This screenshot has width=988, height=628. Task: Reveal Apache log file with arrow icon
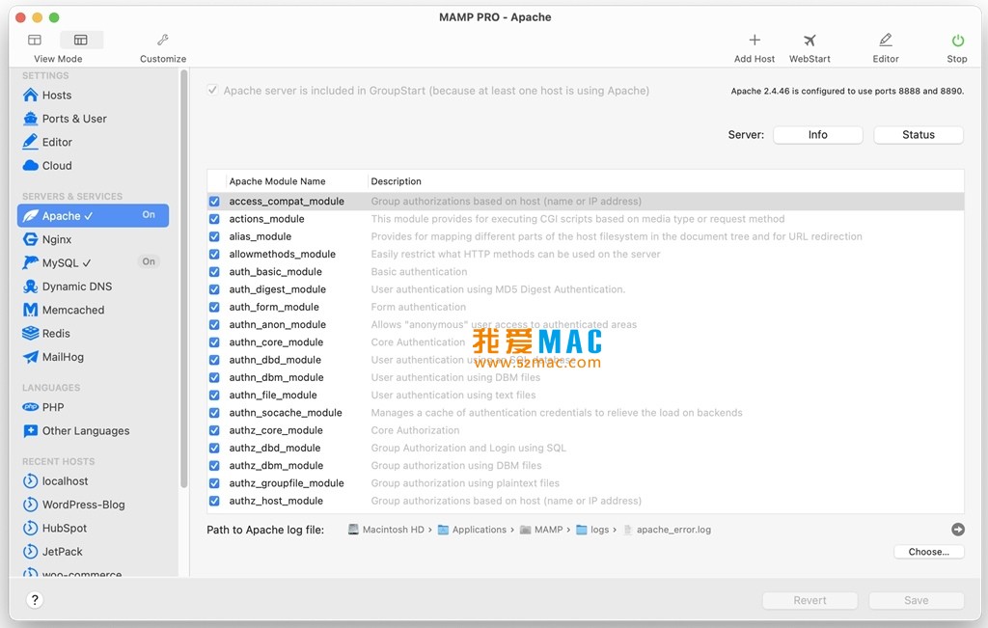coord(958,530)
